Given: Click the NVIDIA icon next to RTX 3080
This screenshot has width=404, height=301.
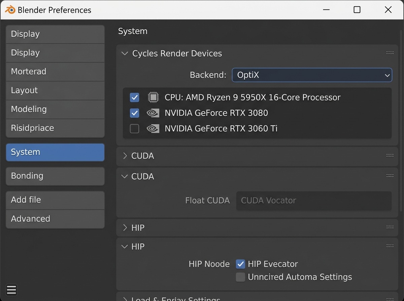Looking at the screenshot, I should (153, 113).
